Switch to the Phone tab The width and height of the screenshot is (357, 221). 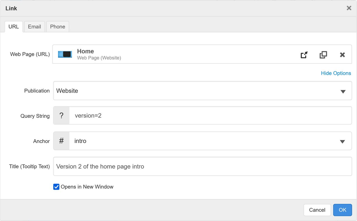point(58,27)
